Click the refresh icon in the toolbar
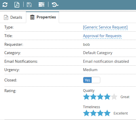 click(x=5, y=5)
